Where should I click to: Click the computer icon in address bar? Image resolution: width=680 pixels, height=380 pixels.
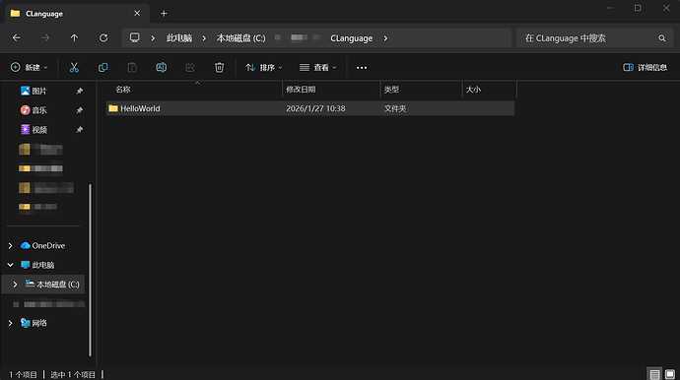click(x=135, y=37)
